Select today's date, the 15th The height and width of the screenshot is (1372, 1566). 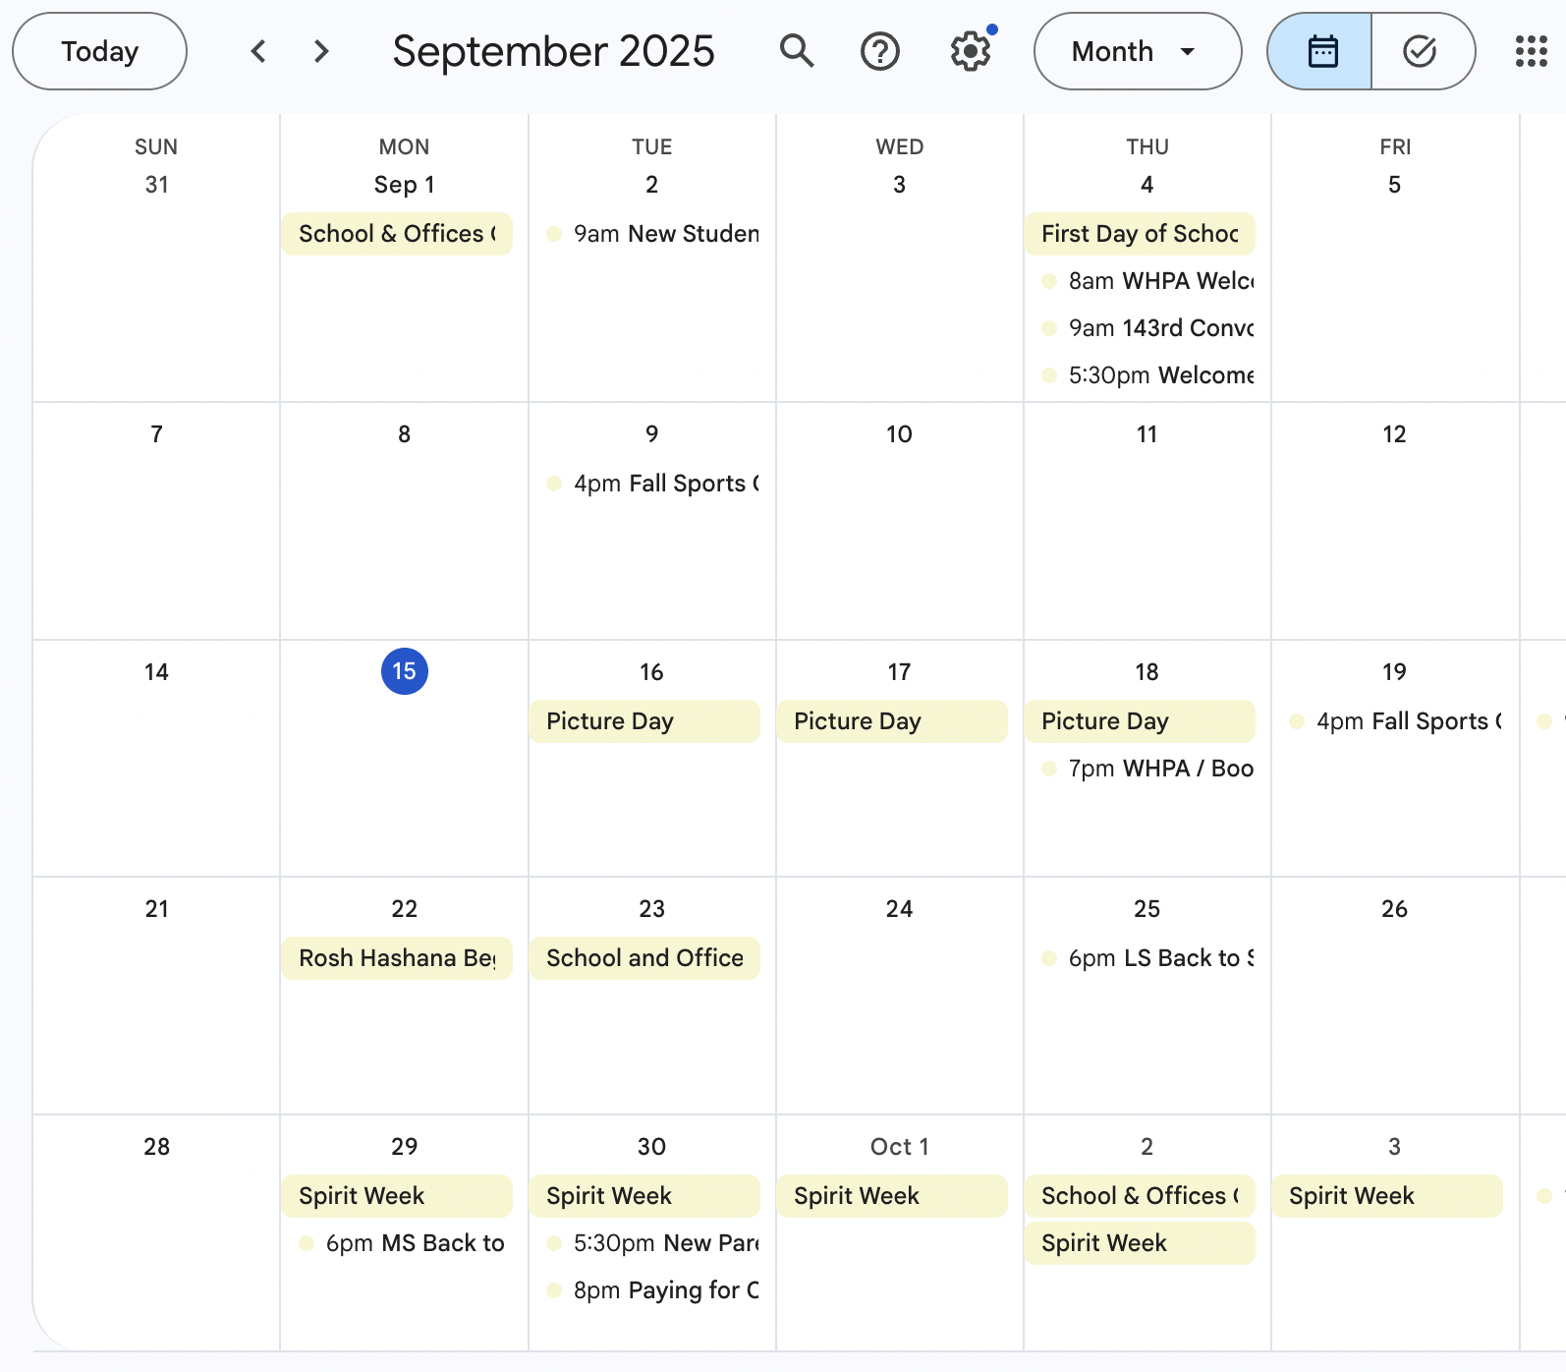click(404, 671)
